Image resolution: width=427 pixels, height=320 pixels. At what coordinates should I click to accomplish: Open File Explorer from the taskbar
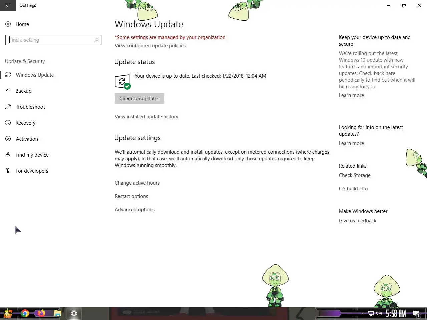57,313
